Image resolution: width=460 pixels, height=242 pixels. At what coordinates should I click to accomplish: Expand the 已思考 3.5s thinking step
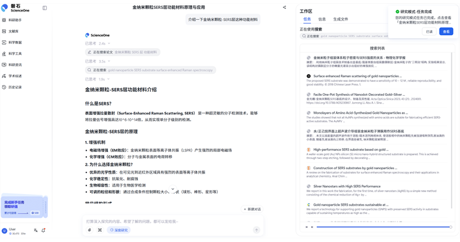coord(98,61)
